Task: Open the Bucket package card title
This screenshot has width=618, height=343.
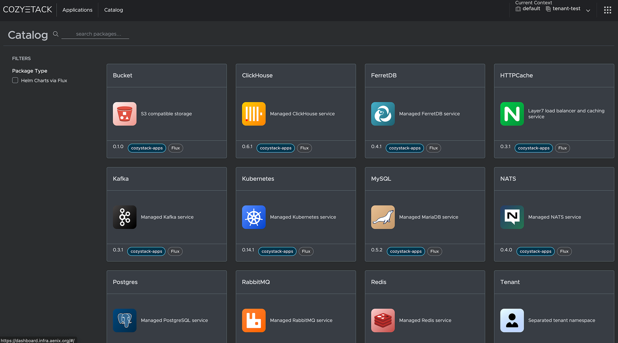Action: pos(122,76)
